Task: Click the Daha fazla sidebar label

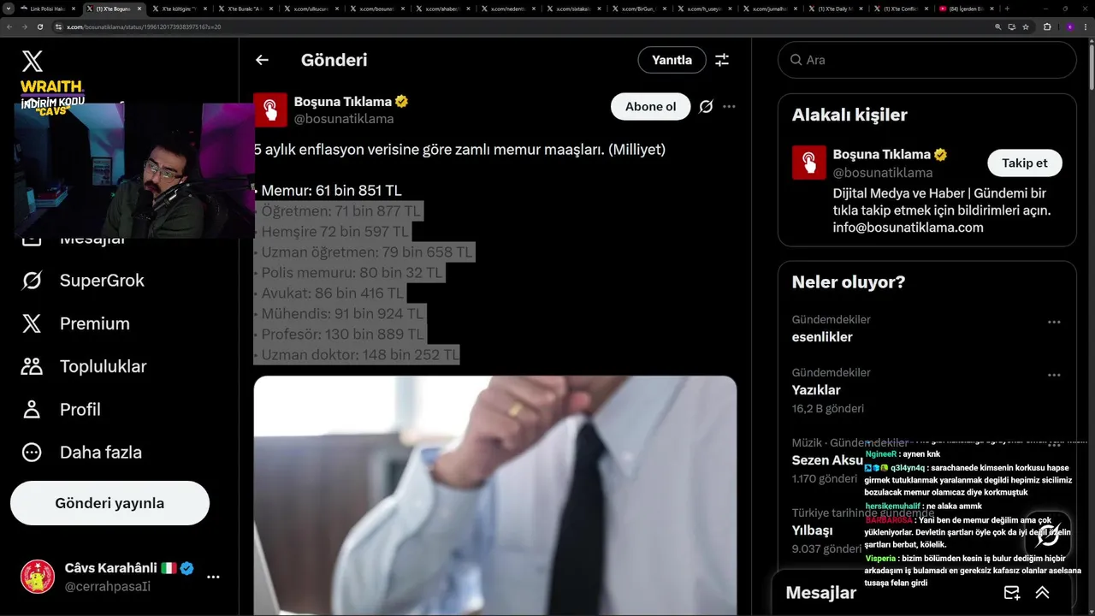Action: [101, 452]
